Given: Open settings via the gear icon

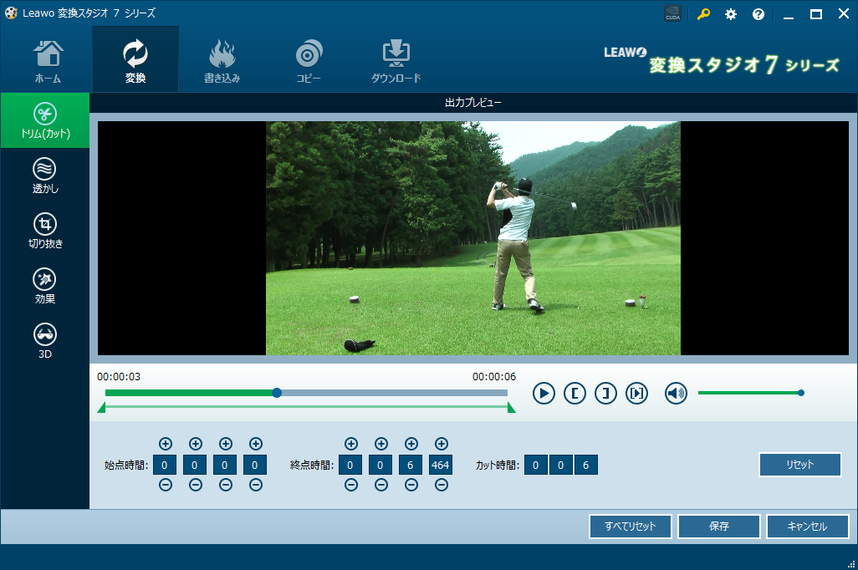Looking at the screenshot, I should point(731,14).
